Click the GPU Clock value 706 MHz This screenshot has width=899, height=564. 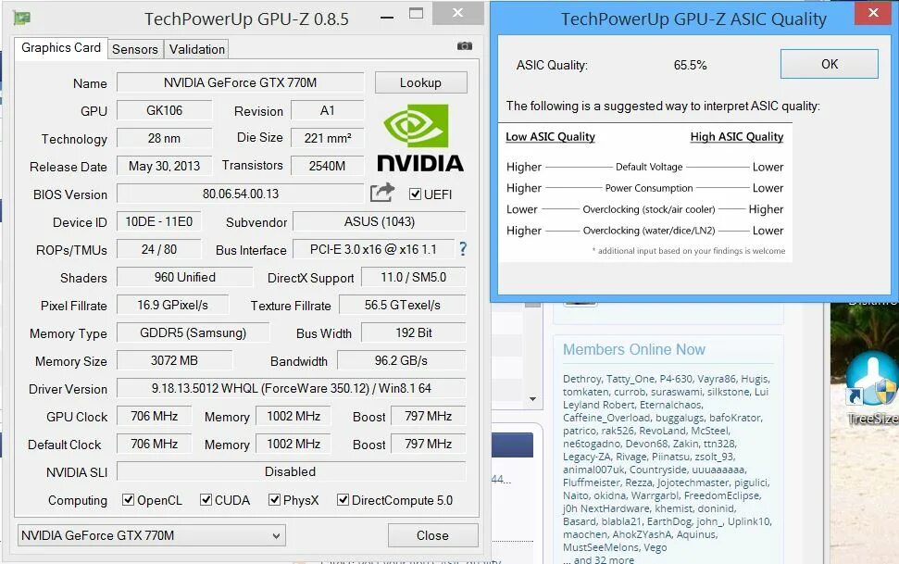pos(155,416)
